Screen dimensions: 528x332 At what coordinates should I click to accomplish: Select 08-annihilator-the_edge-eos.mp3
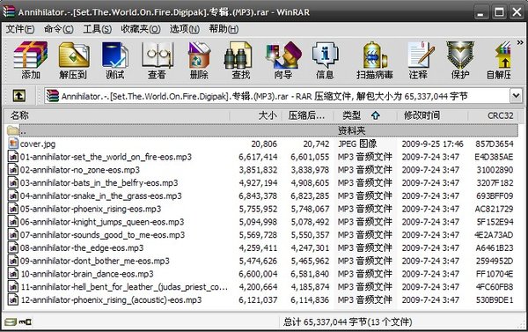coord(82,247)
